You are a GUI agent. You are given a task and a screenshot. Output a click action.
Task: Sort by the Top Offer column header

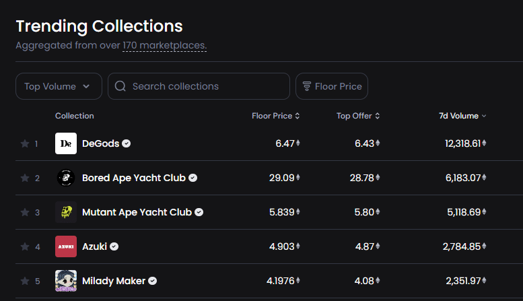point(358,116)
